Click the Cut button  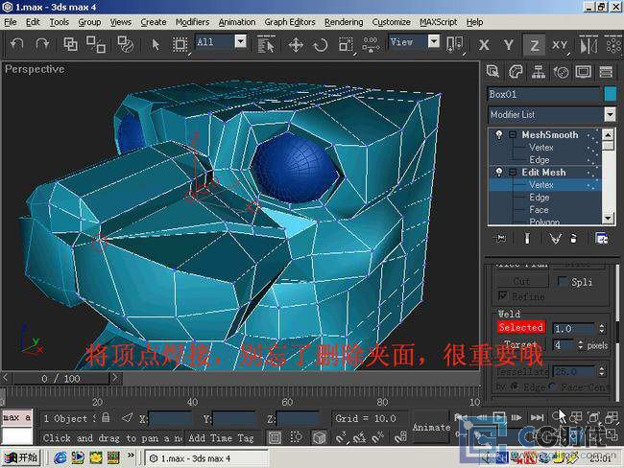click(521, 281)
